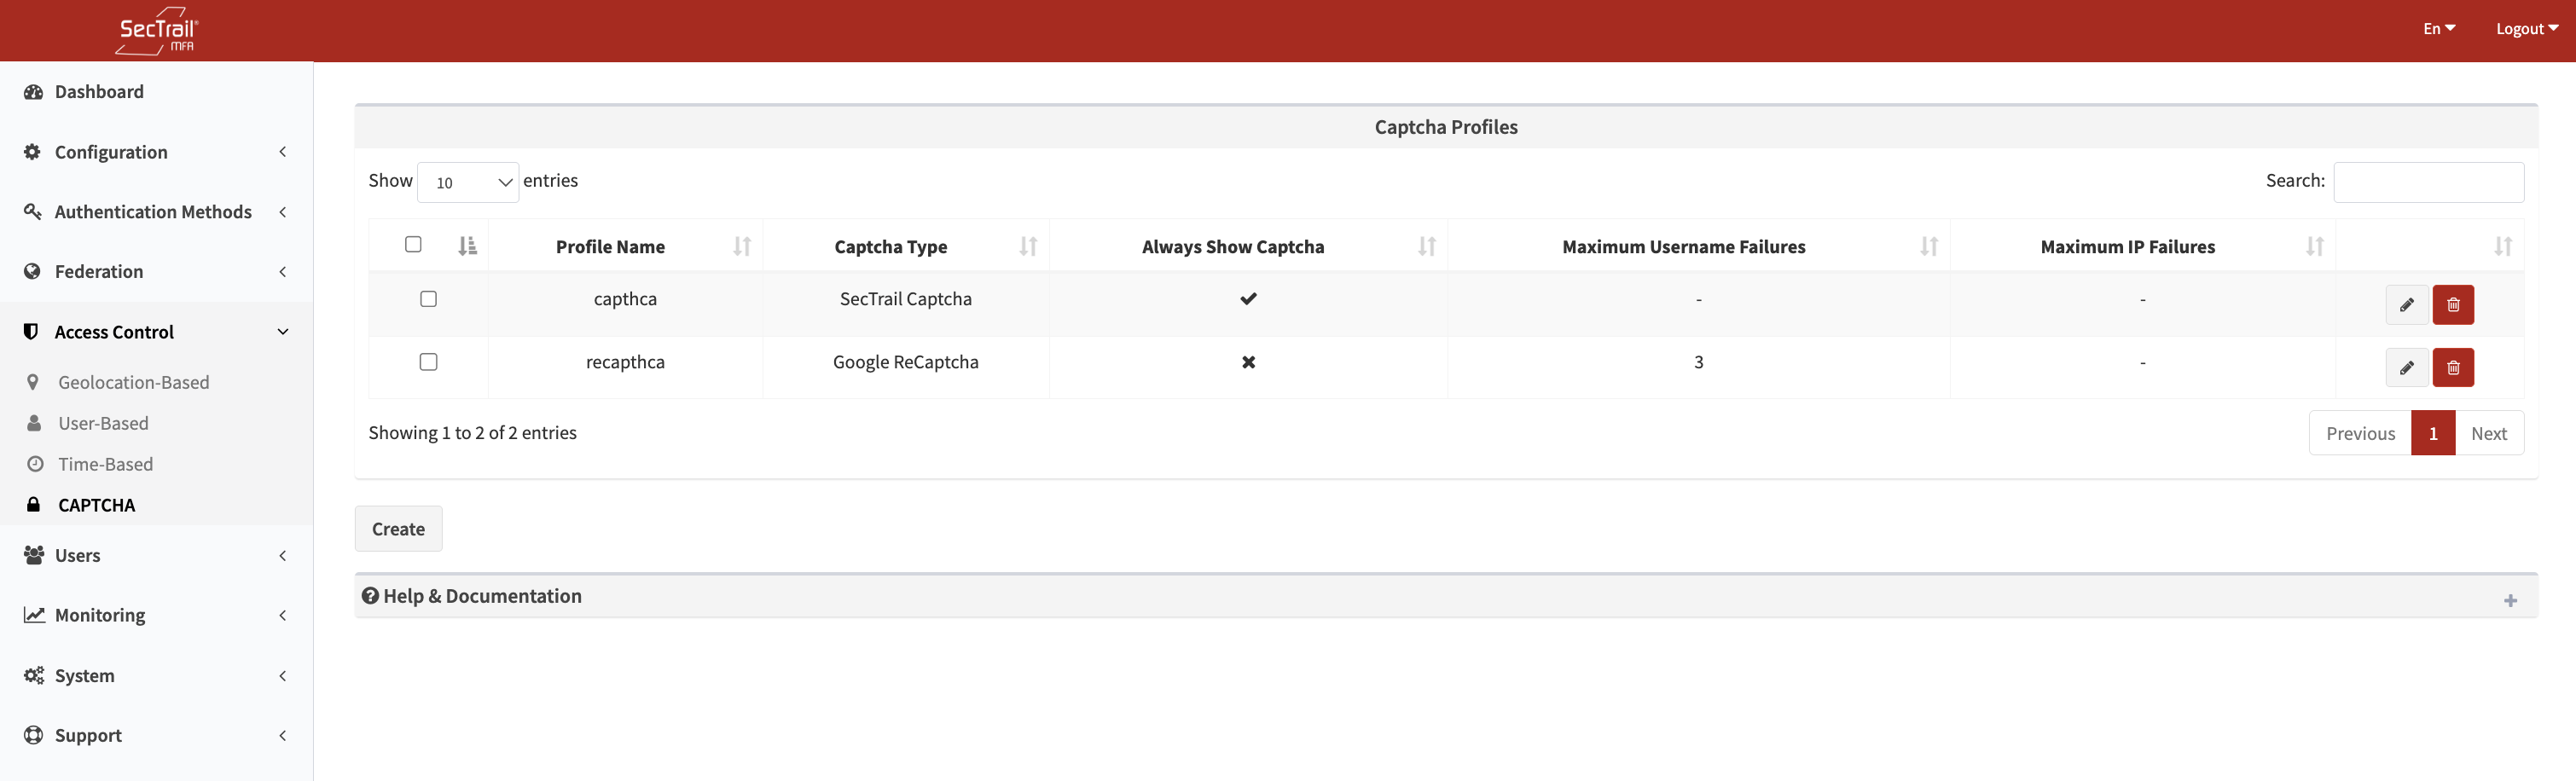Open the Dashboard menu item
This screenshot has height=781, width=2576.
coord(99,92)
